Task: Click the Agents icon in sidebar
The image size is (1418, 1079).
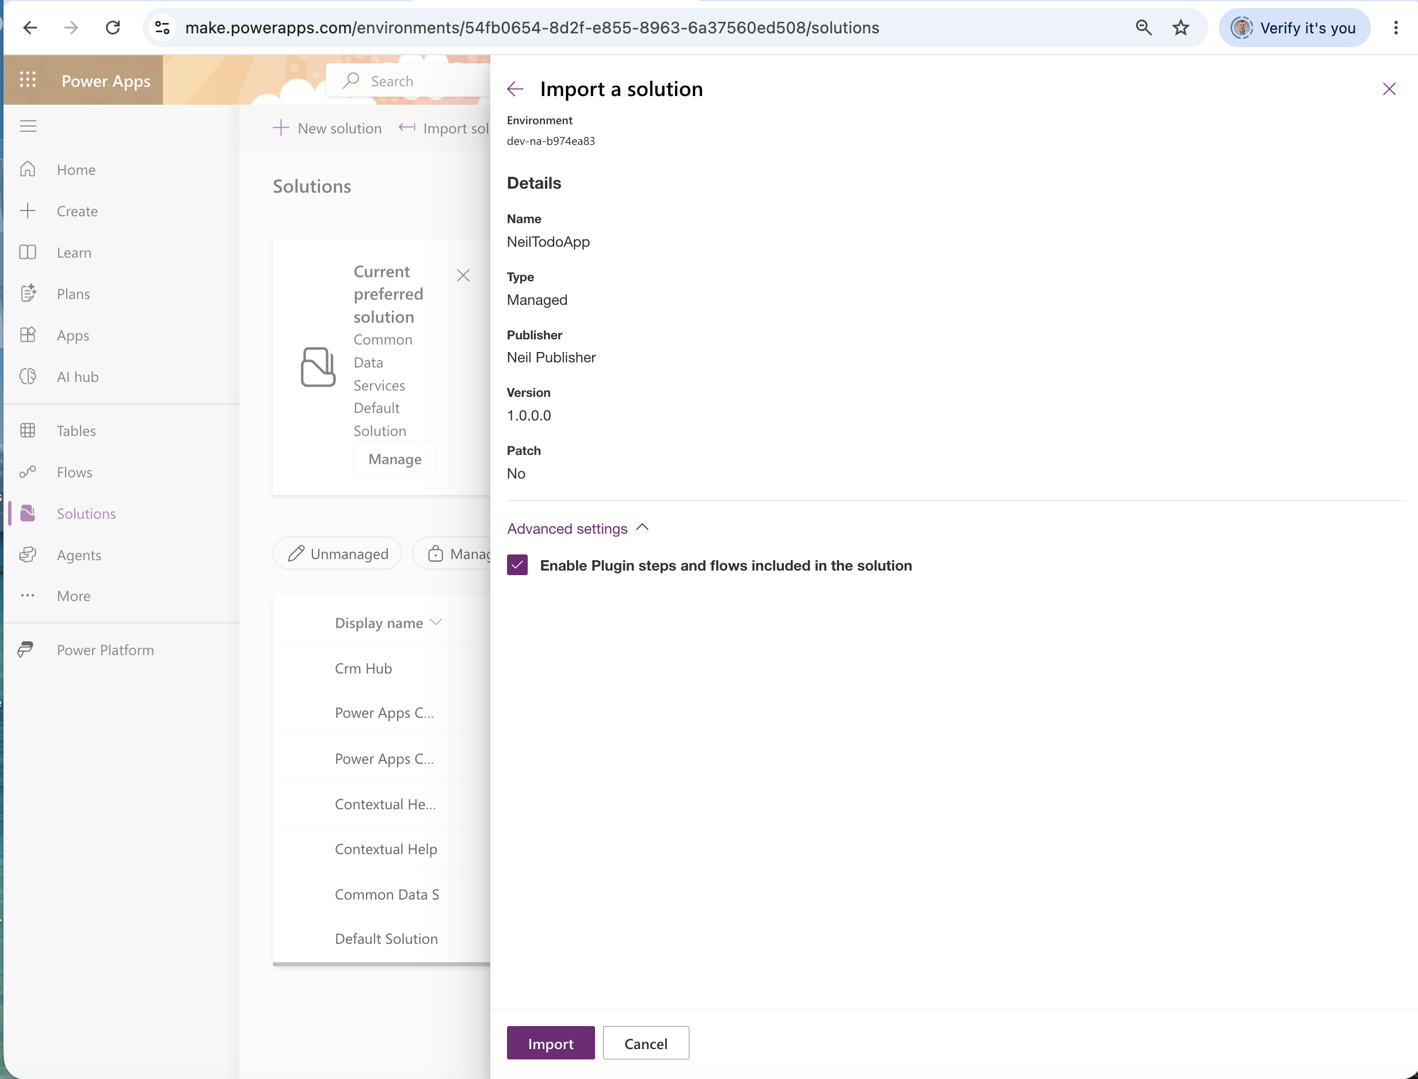Action: pyautogui.click(x=28, y=554)
